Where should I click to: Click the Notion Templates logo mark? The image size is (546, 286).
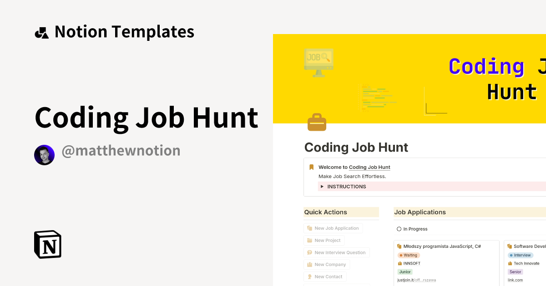pyautogui.click(x=41, y=31)
